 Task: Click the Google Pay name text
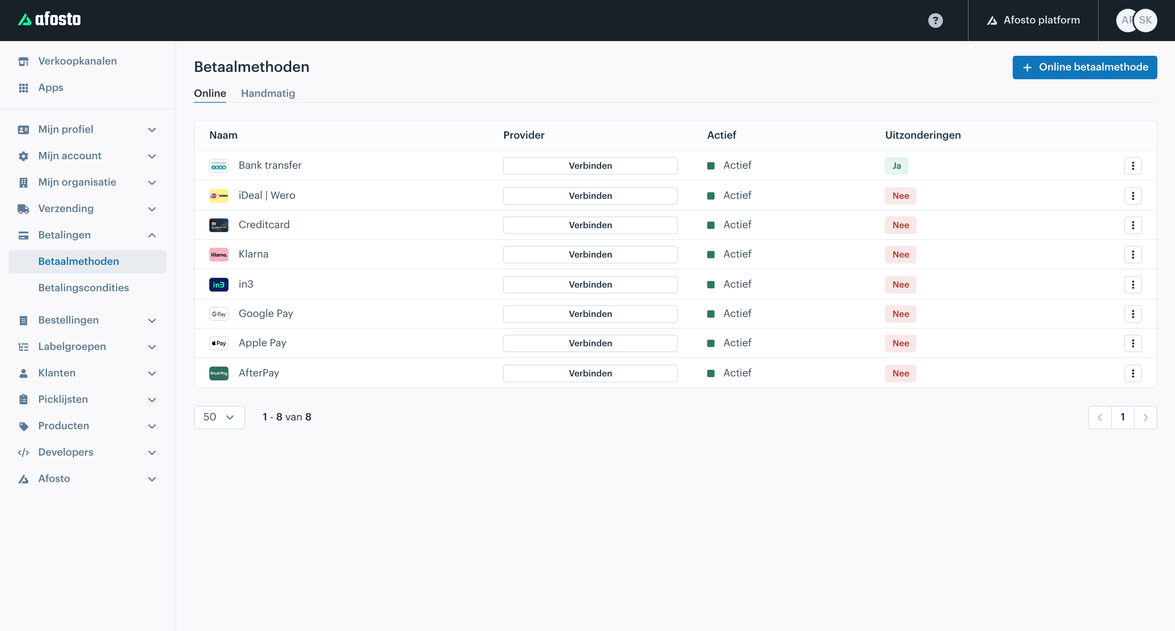(x=266, y=313)
